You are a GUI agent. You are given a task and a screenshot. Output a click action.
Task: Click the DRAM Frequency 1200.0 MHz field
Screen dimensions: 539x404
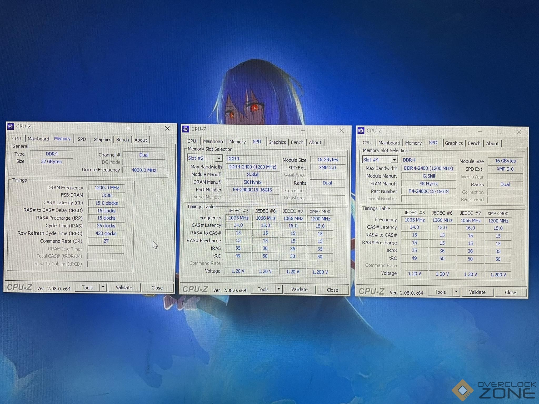107,188
